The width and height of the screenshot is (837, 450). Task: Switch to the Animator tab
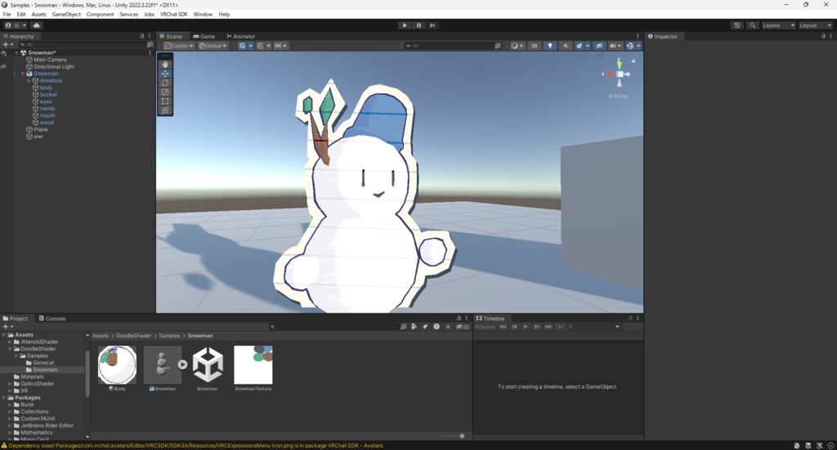(x=241, y=36)
